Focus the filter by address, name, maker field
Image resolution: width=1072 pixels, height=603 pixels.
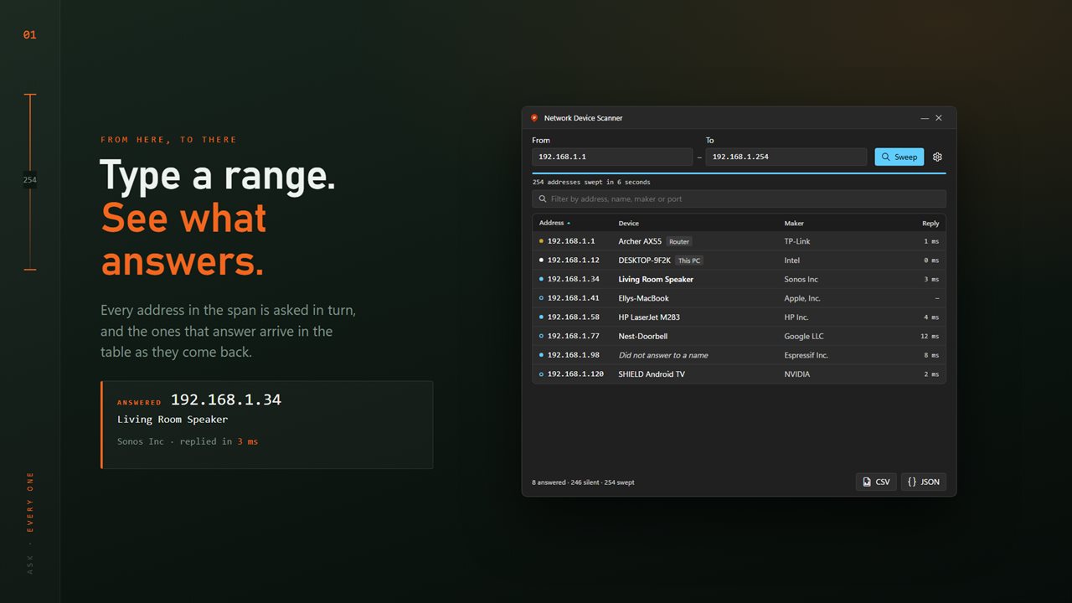pos(740,199)
